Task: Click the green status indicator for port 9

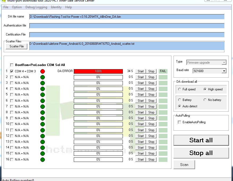Action: coord(42,118)
